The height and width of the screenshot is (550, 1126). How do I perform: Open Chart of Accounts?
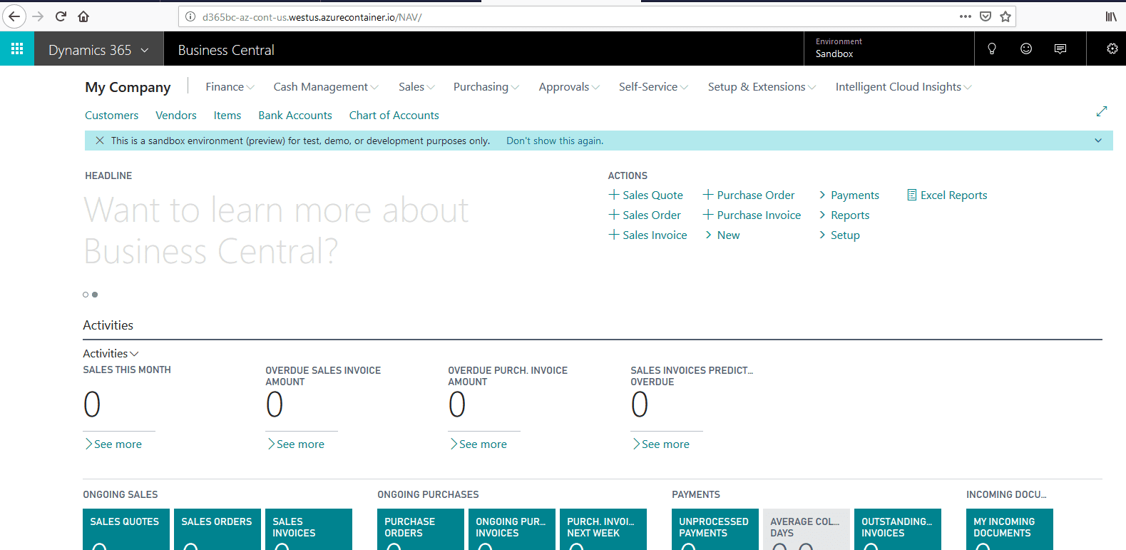pos(394,116)
